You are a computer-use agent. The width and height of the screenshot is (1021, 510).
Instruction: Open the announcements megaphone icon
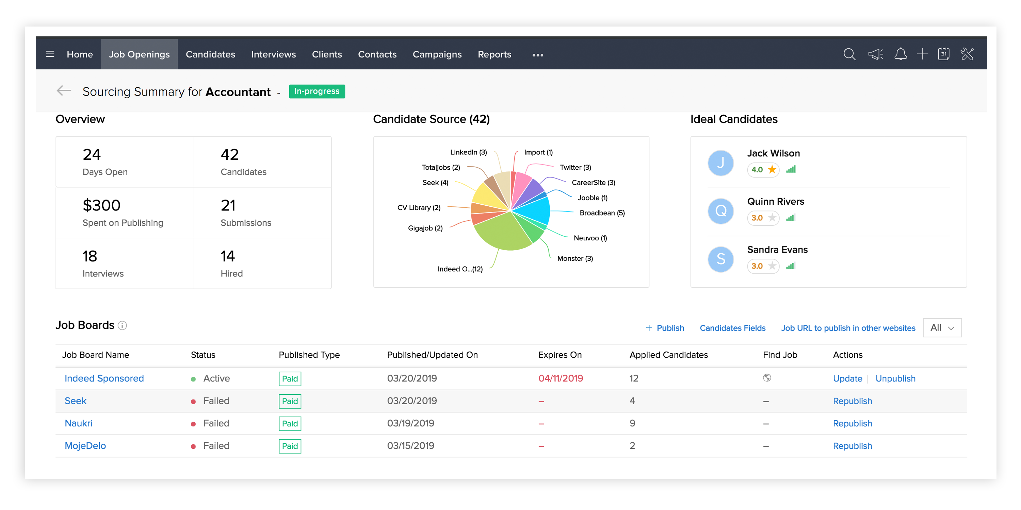[875, 54]
